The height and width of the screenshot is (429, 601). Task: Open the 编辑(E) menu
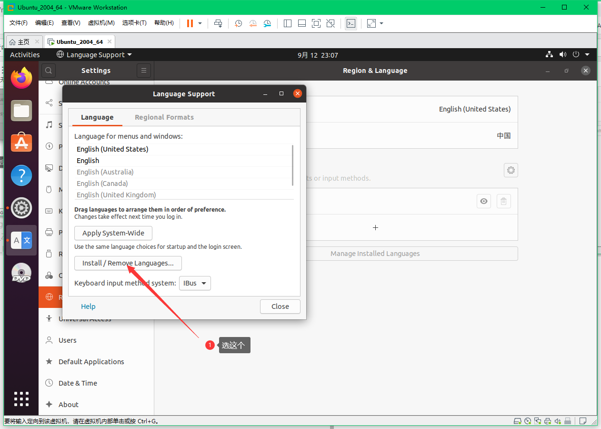(44, 23)
